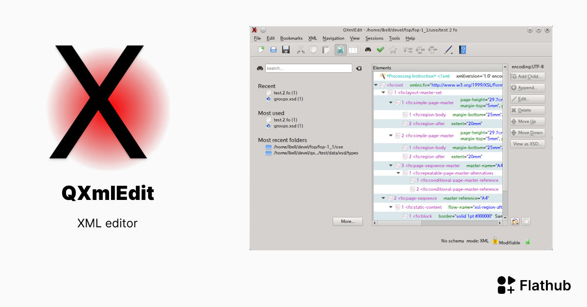
Task: Create a new document with the new-file icon
Action: pyautogui.click(x=262, y=49)
